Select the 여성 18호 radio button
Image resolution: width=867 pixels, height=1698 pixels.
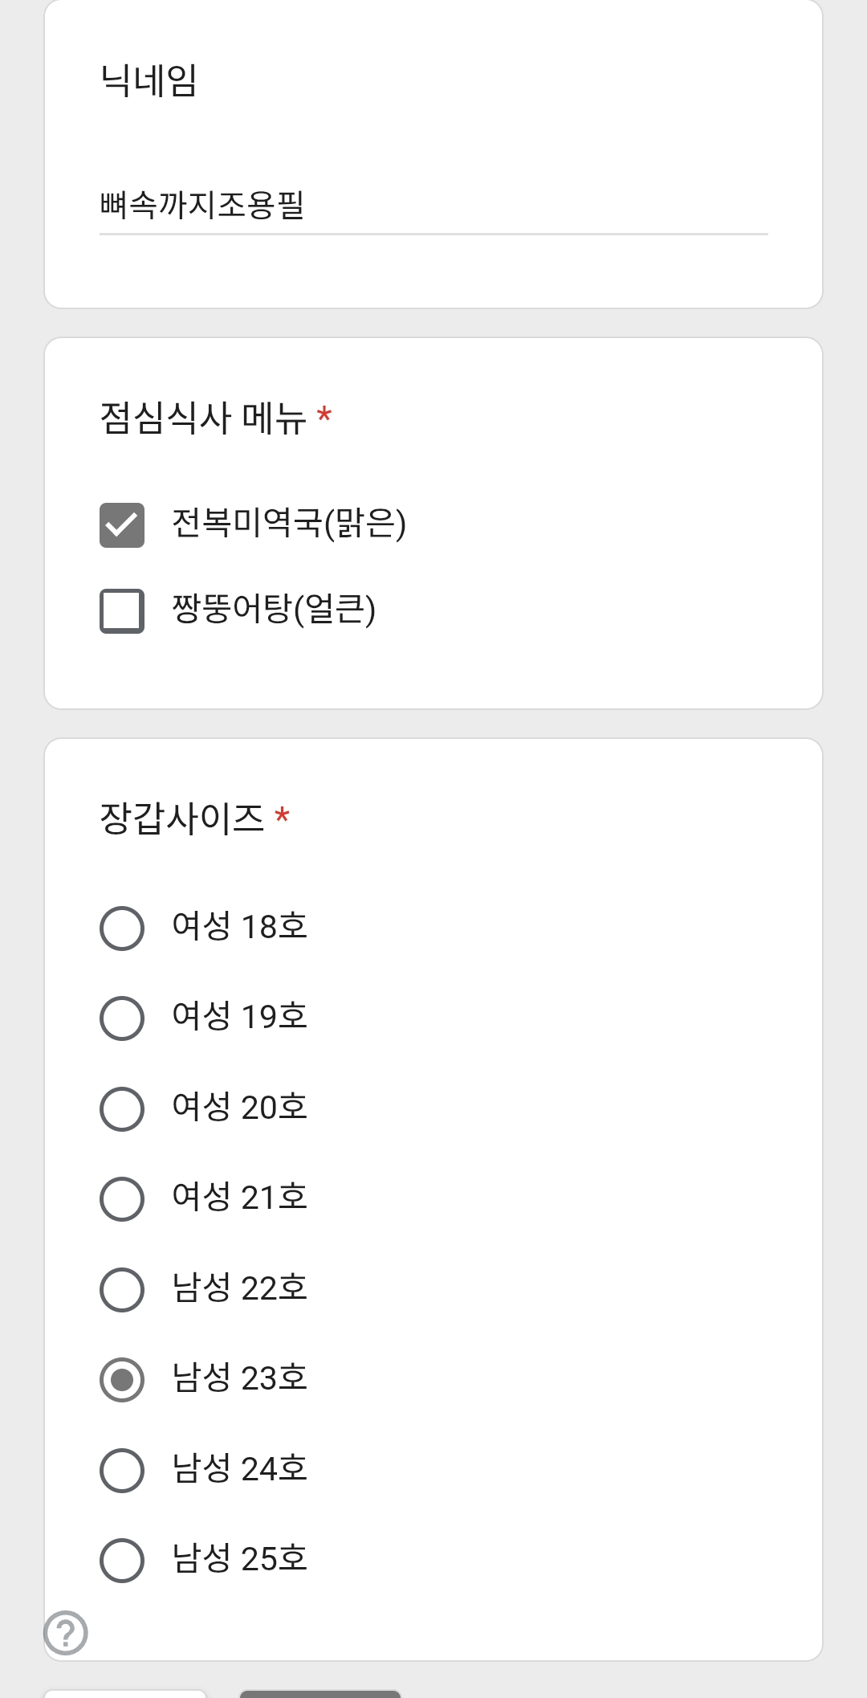[x=122, y=929]
